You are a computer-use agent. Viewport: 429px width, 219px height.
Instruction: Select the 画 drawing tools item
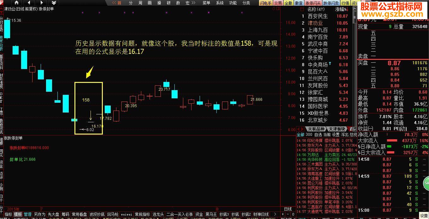tap(150, 3)
